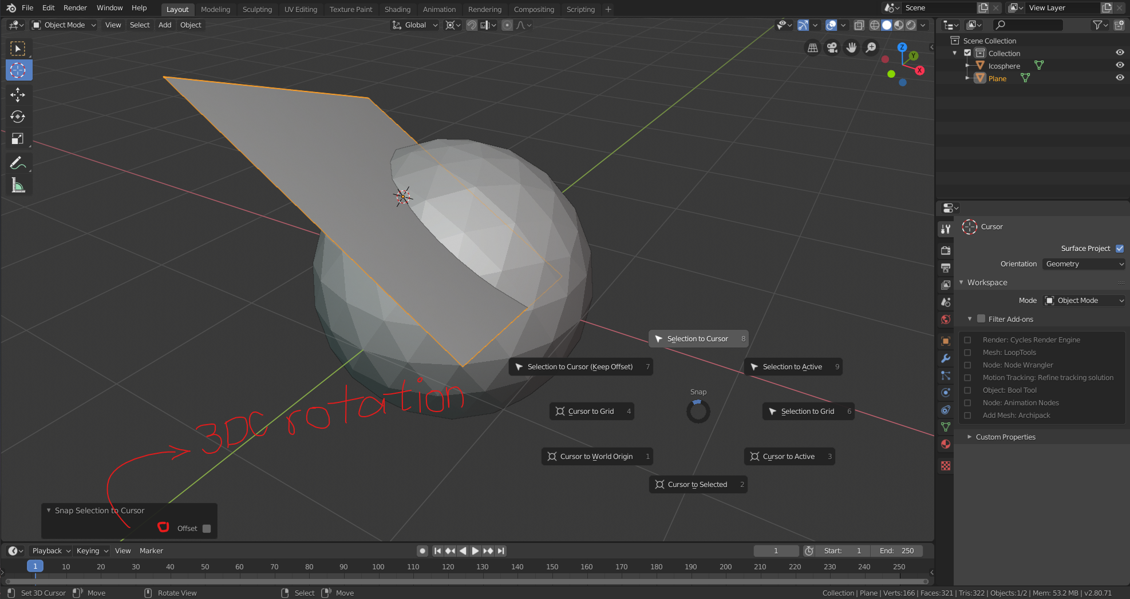The width and height of the screenshot is (1130, 599).
Task: Open the World properties tab
Action: coord(946,320)
